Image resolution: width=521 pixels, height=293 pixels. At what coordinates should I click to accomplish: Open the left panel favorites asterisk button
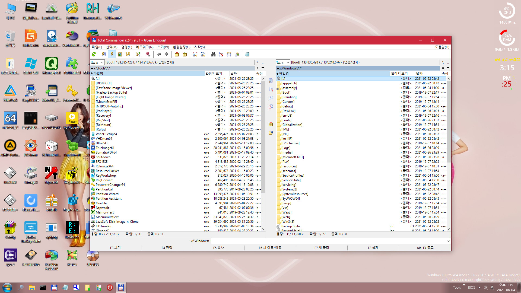pos(258,68)
